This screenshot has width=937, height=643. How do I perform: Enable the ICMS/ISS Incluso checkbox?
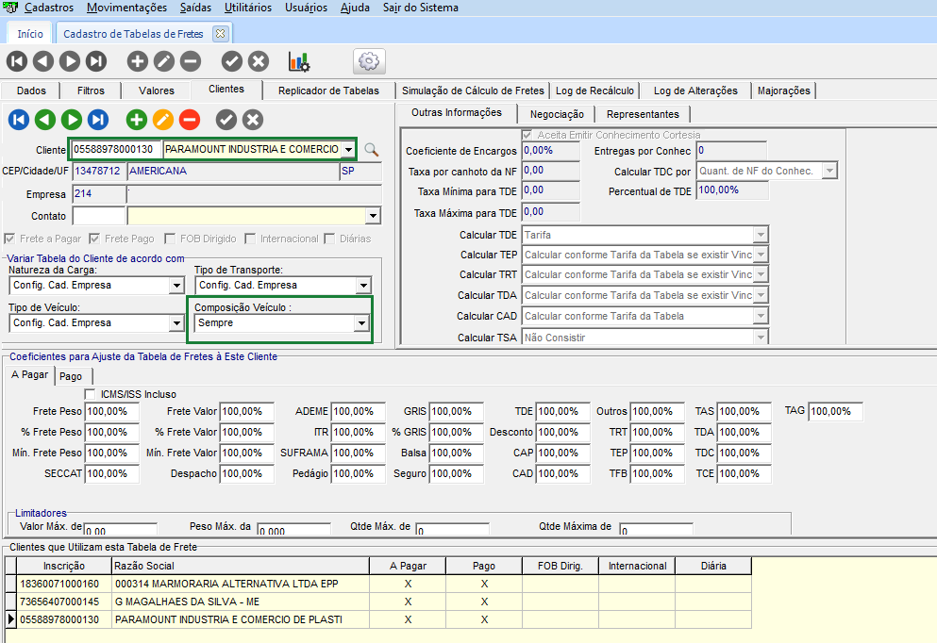(91, 394)
